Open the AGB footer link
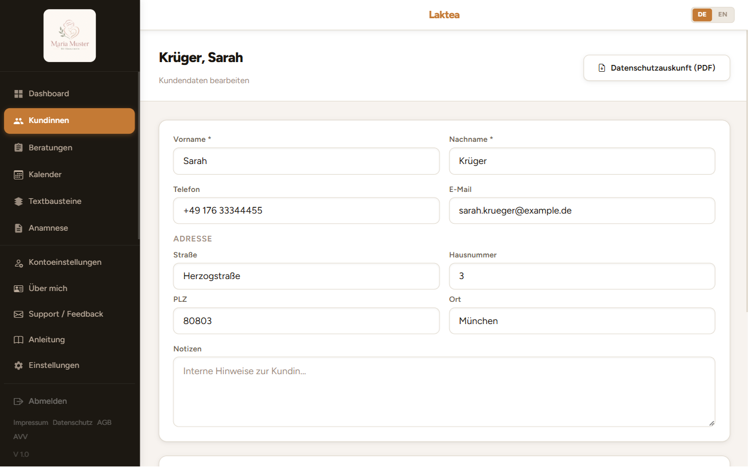 (x=104, y=423)
